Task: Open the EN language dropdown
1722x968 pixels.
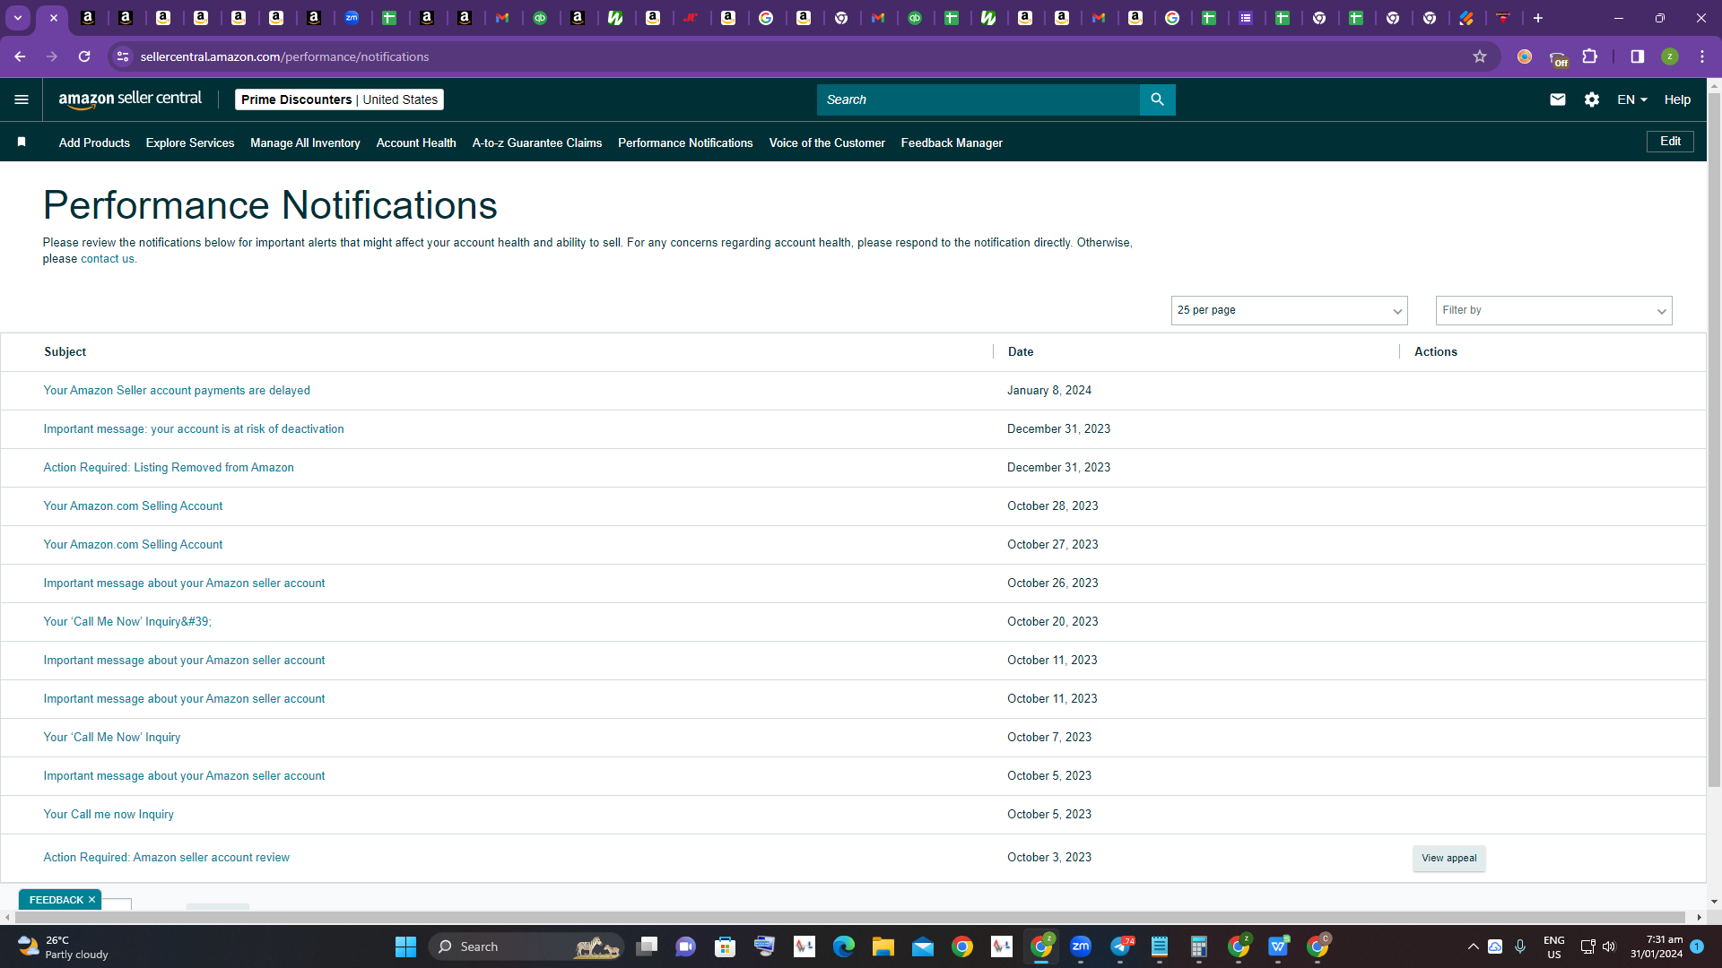Action: pos(1632,99)
